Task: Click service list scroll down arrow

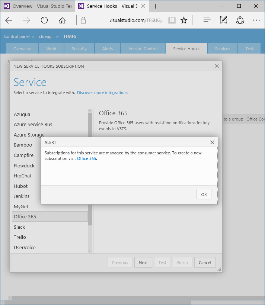Action: pyautogui.click(x=90, y=251)
